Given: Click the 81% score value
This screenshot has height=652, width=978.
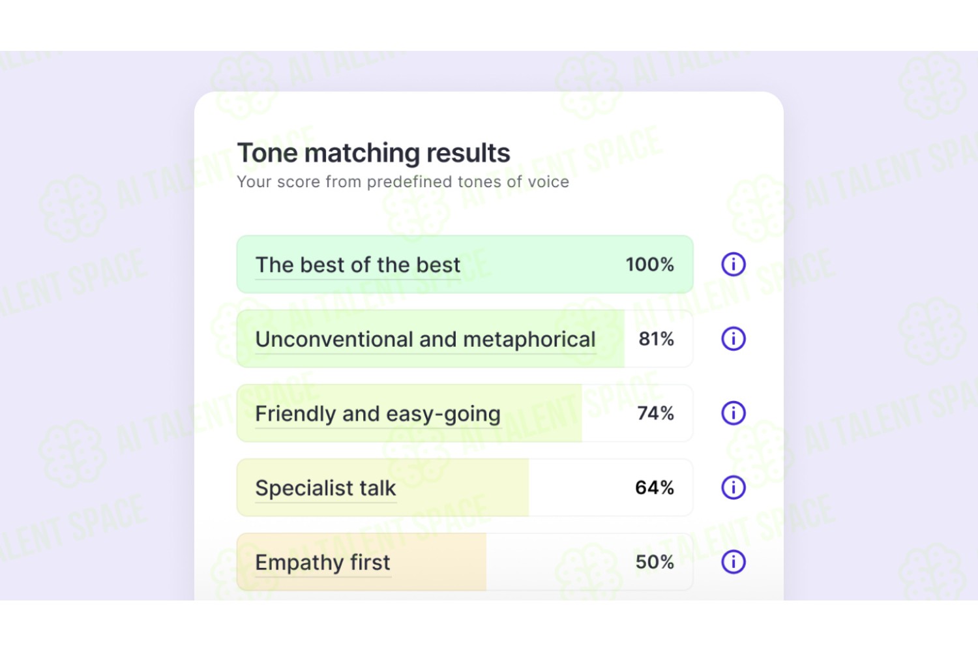Looking at the screenshot, I should (657, 338).
